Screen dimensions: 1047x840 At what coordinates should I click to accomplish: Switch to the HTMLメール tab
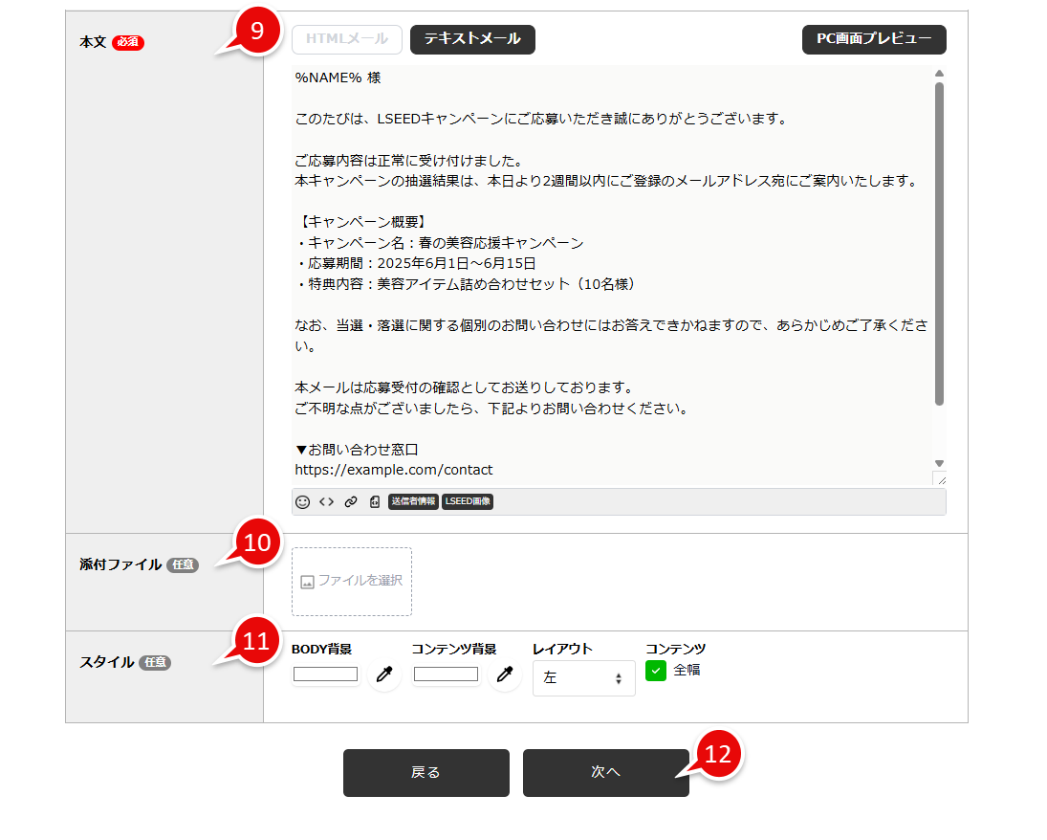point(346,39)
